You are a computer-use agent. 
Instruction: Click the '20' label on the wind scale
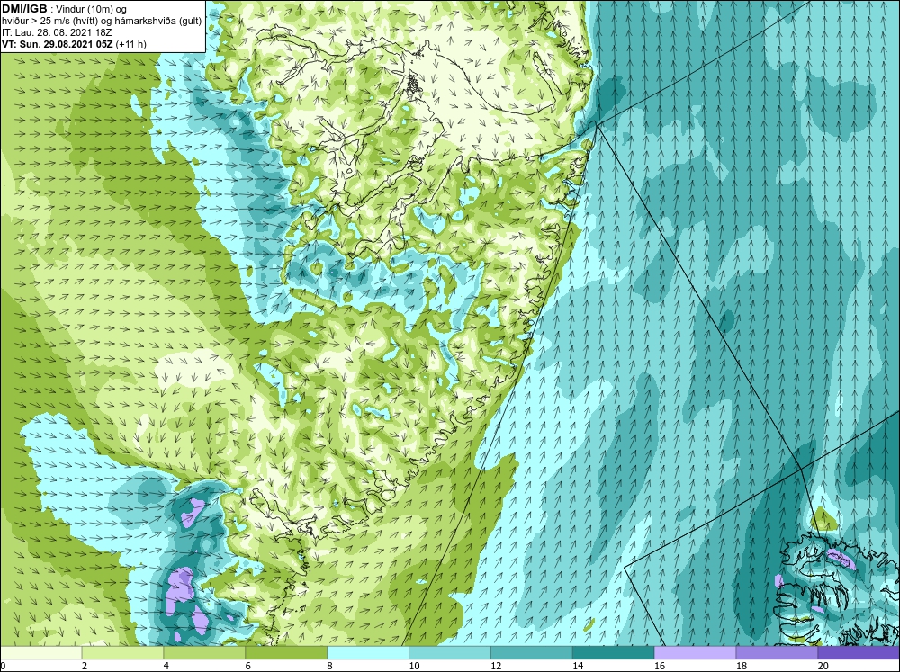point(823,666)
